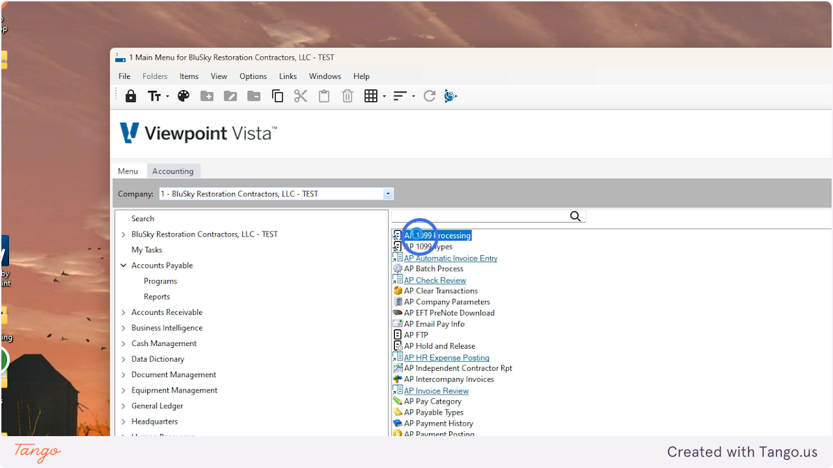The height and width of the screenshot is (468, 833).
Task: Switch to the Menu tab
Action: (128, 171)
